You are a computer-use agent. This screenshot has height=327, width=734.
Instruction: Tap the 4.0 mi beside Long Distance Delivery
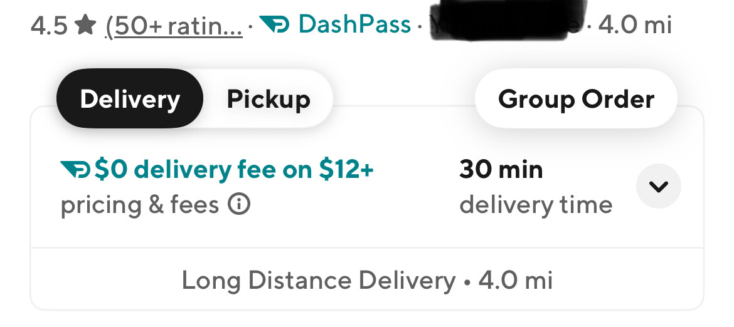point(516,280)
